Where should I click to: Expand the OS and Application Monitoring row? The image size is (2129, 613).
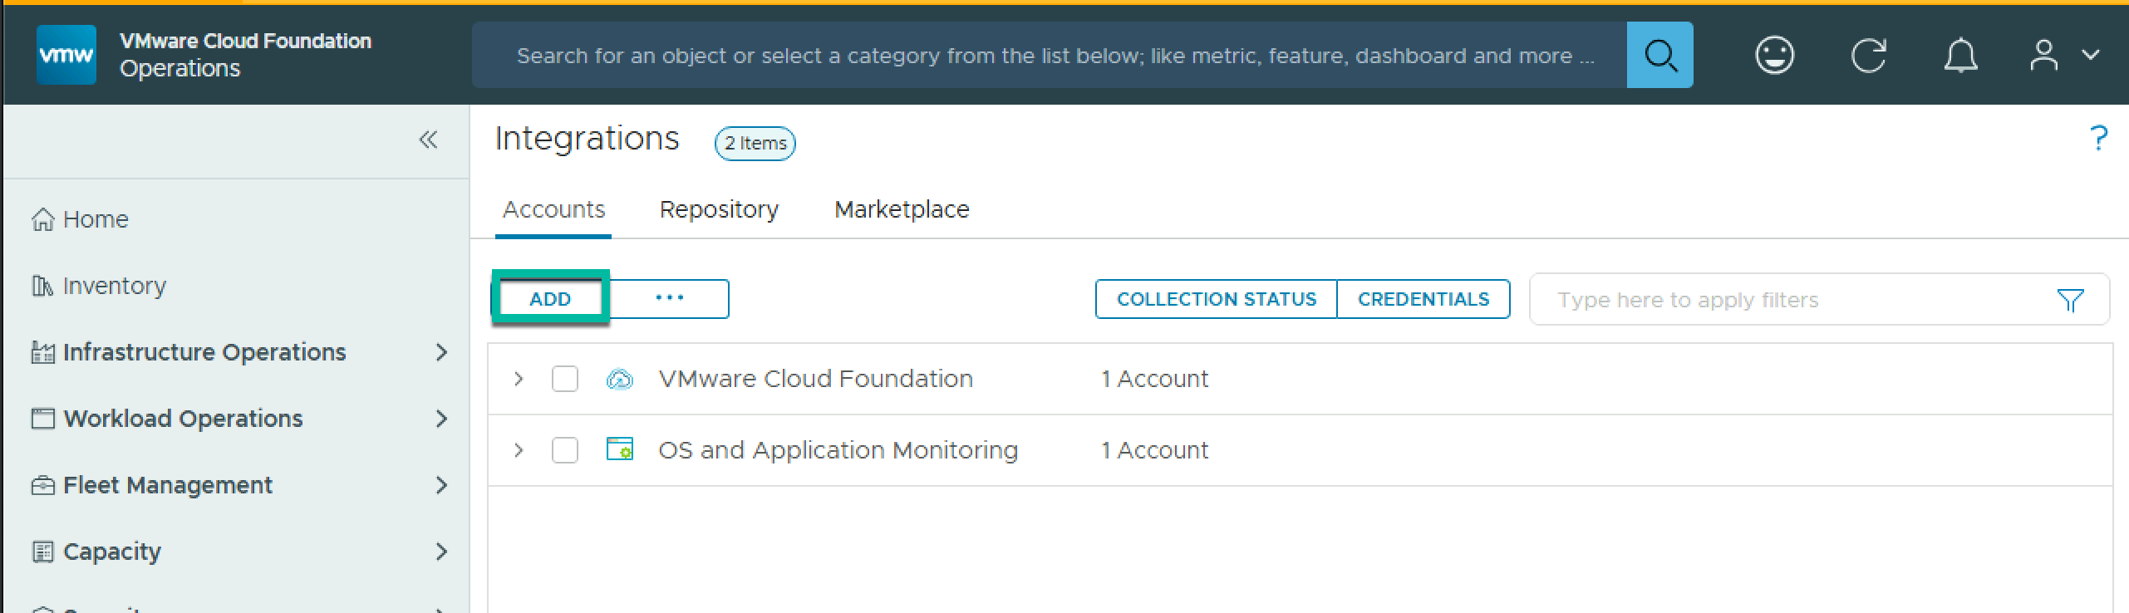pos(519,450)
